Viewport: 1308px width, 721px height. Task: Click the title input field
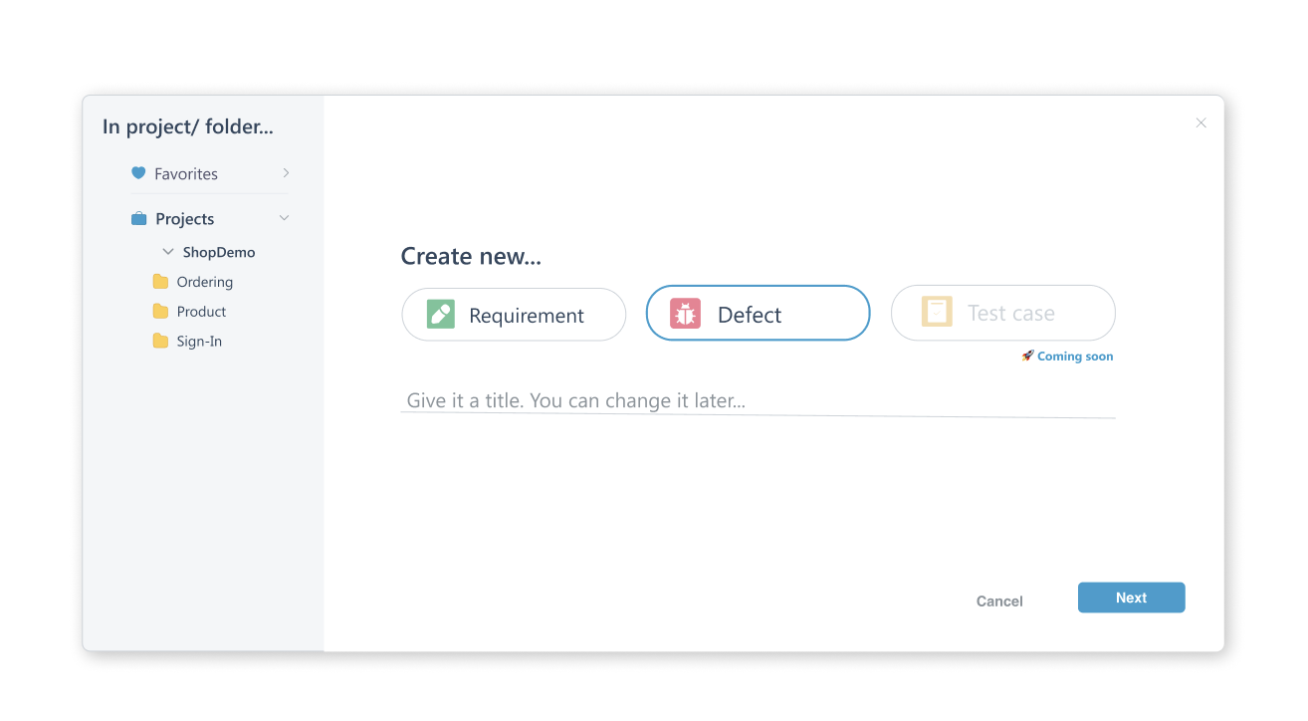tap(757, 401)
